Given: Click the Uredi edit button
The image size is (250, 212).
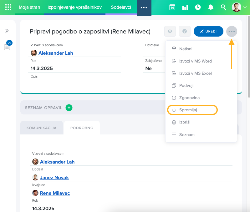Looking at the screenshot, I should click(x=208, y=31).
